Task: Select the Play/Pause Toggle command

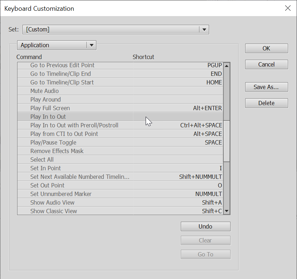Action: coord(53,142)
